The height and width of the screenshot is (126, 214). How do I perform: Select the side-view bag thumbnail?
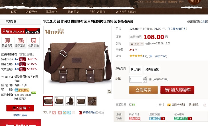[x=70, y=101]
